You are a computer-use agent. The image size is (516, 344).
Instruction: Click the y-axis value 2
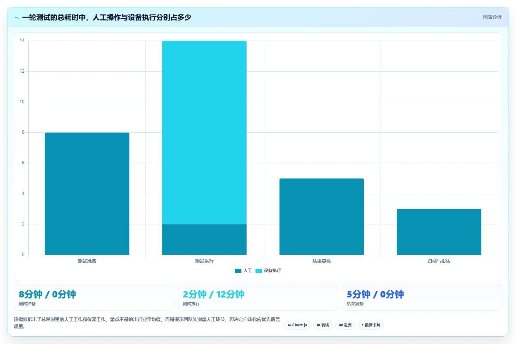point(23,224)
